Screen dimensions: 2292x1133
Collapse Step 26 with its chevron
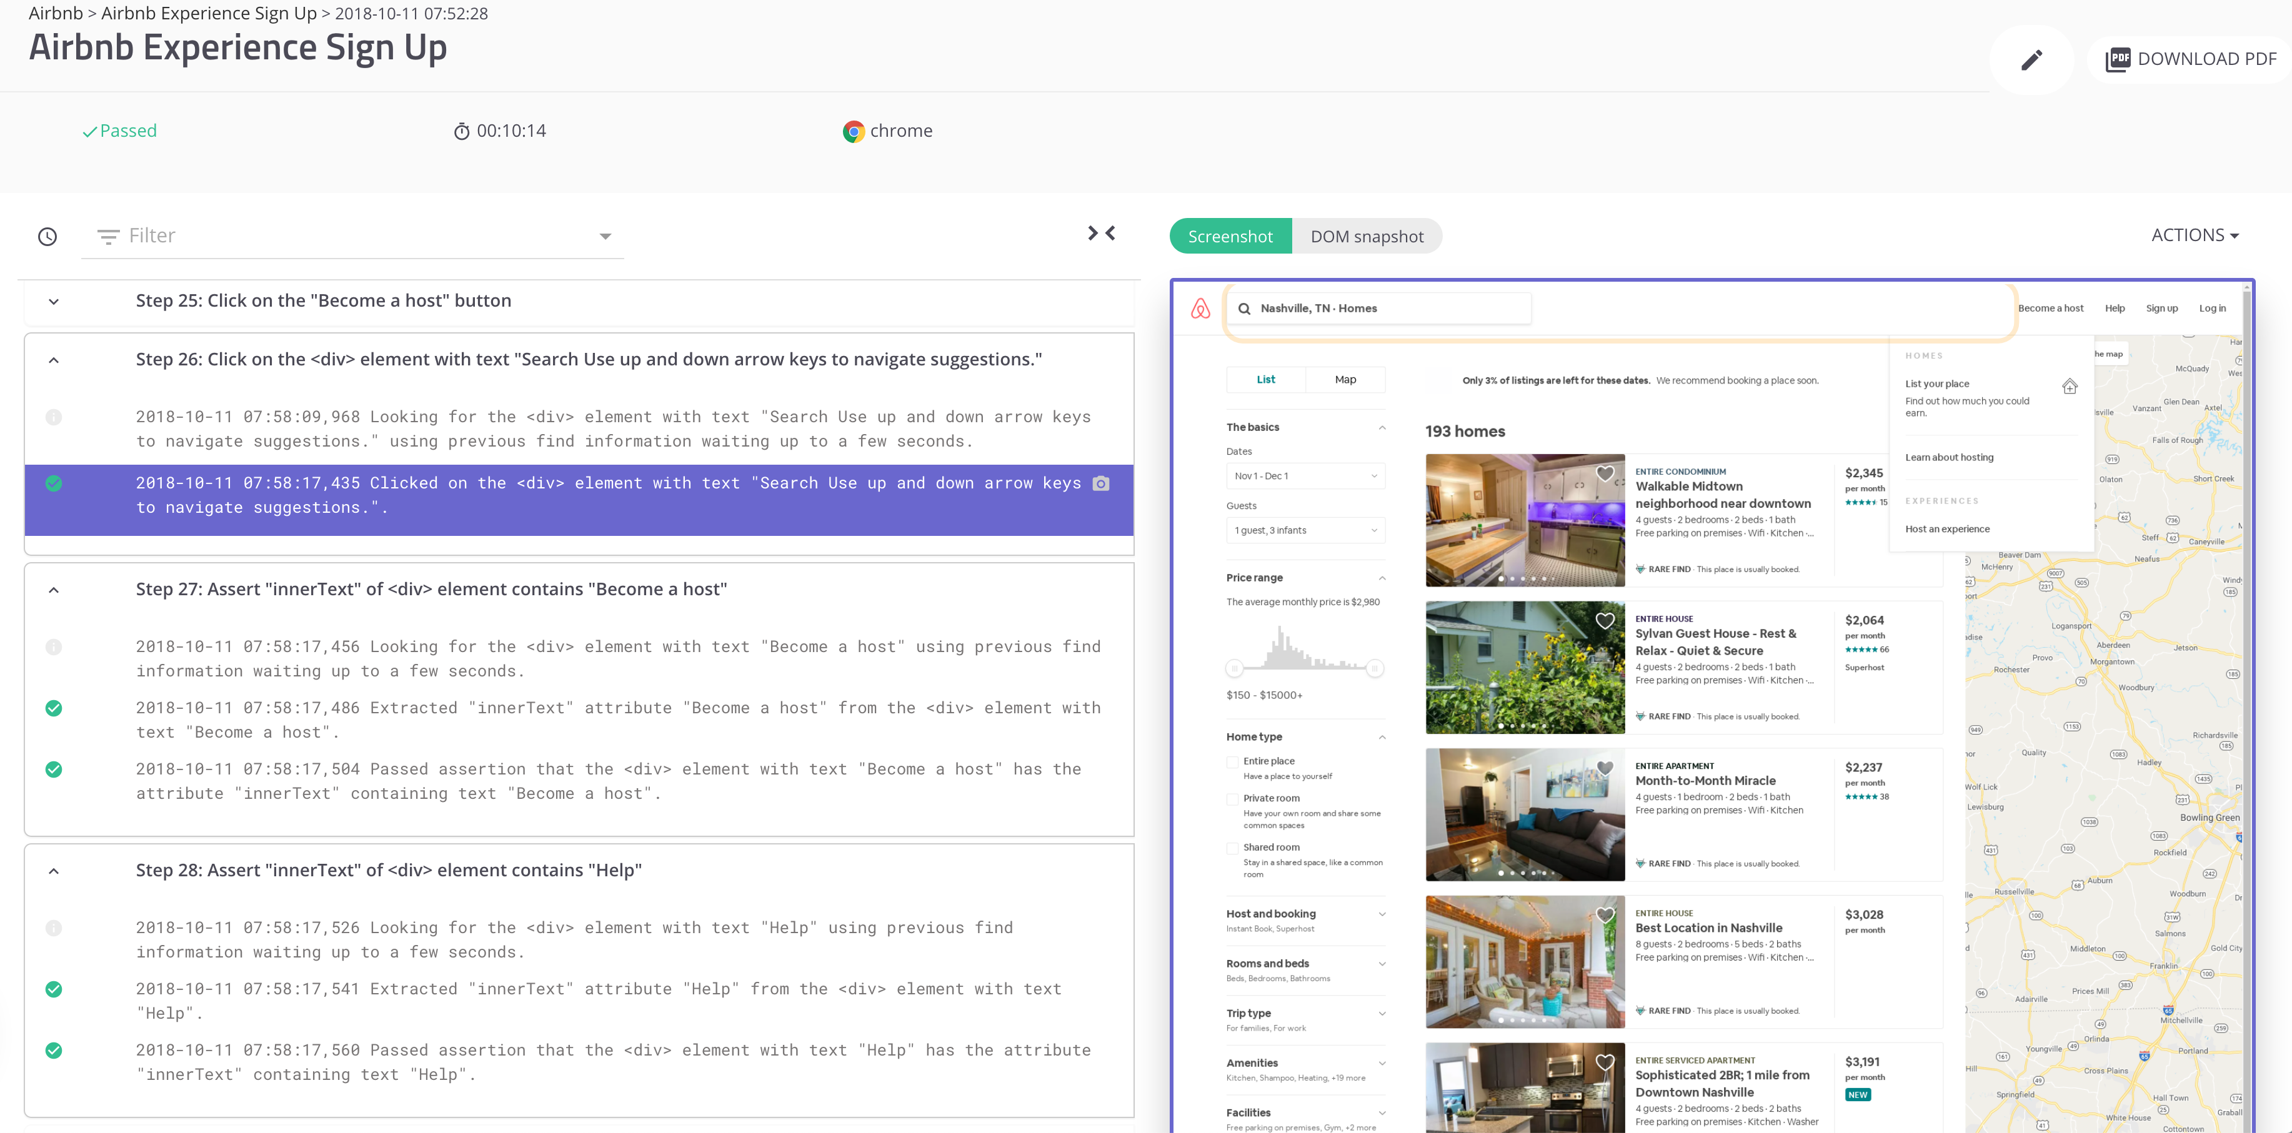coord(53,360)
